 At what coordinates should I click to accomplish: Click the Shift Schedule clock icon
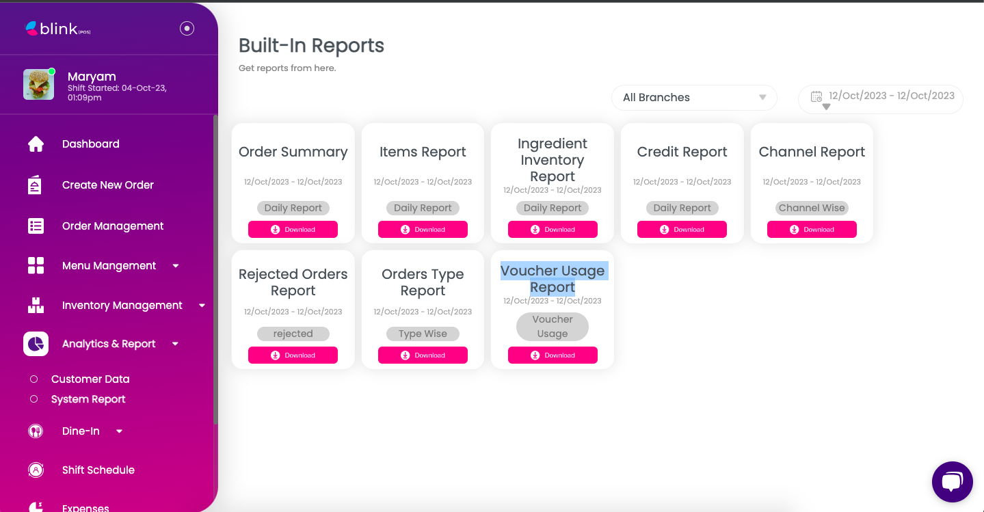[36, 470]
